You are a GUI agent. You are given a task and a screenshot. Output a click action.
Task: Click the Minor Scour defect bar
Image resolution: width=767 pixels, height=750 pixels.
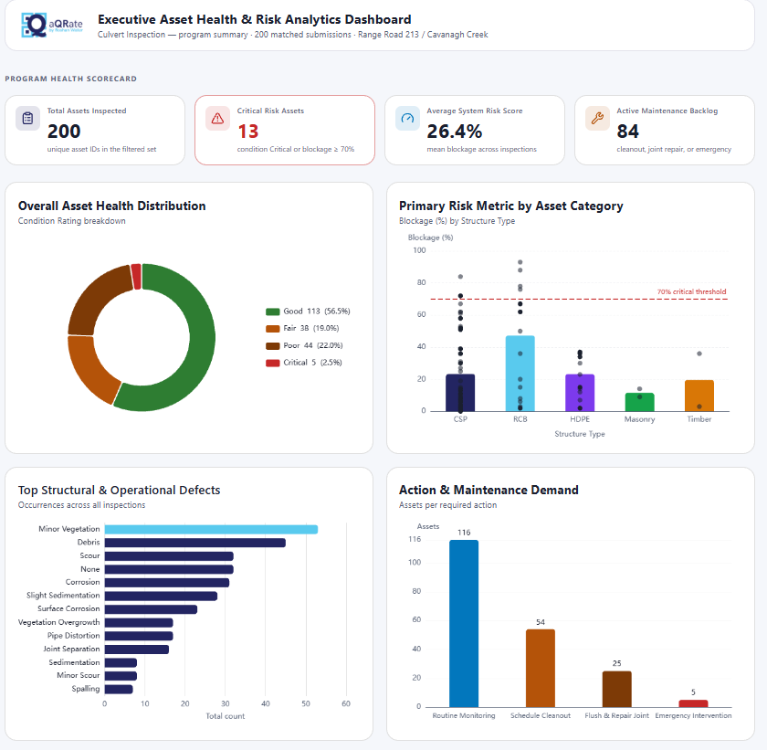pyautogui.click(x=121, y=676)
